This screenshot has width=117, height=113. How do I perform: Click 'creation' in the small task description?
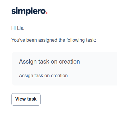click(x=59, y=76)
